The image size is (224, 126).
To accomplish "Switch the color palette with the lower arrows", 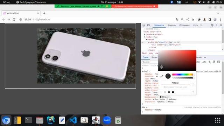I will click(193, 92).
